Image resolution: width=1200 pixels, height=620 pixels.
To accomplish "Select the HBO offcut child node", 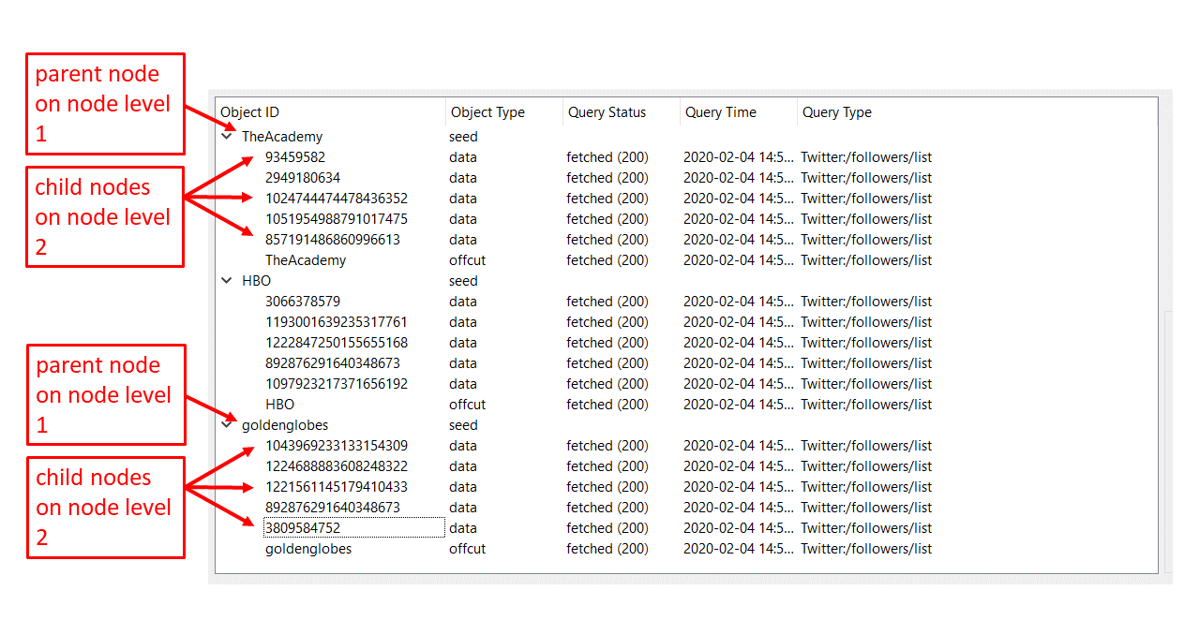I will [279, 405].
